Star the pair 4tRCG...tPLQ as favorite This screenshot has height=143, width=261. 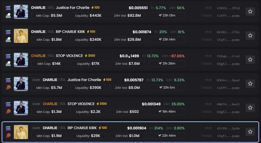(x=250, y=12)
